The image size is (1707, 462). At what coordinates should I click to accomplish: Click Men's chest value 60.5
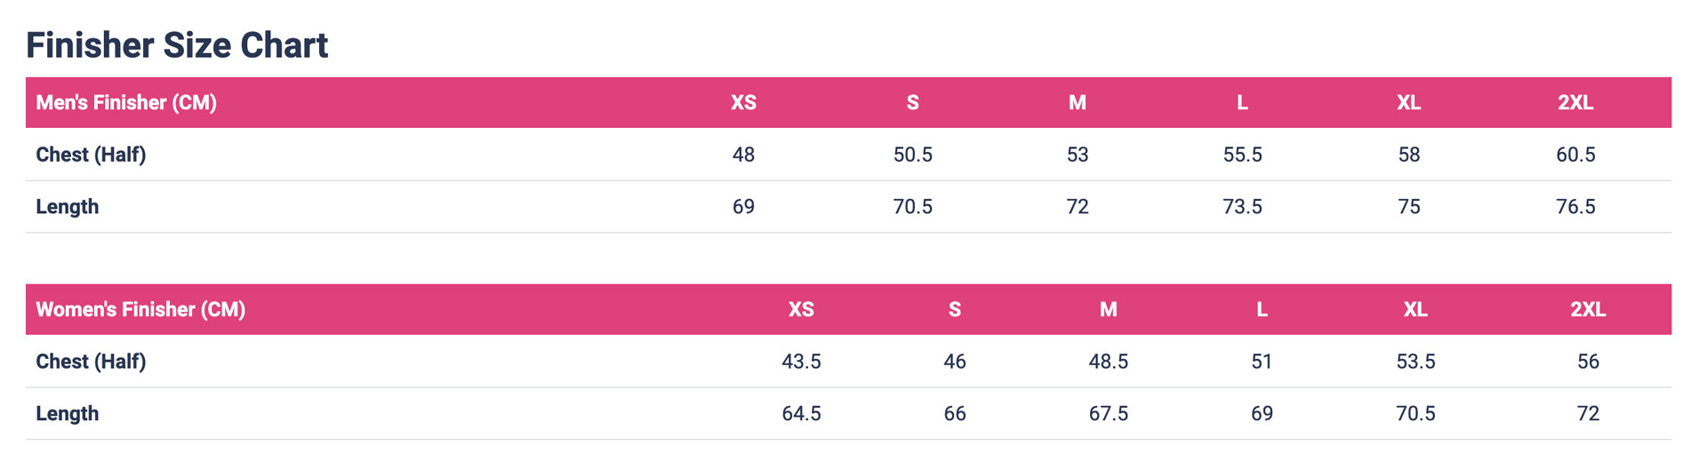[x=1575, y=155]
